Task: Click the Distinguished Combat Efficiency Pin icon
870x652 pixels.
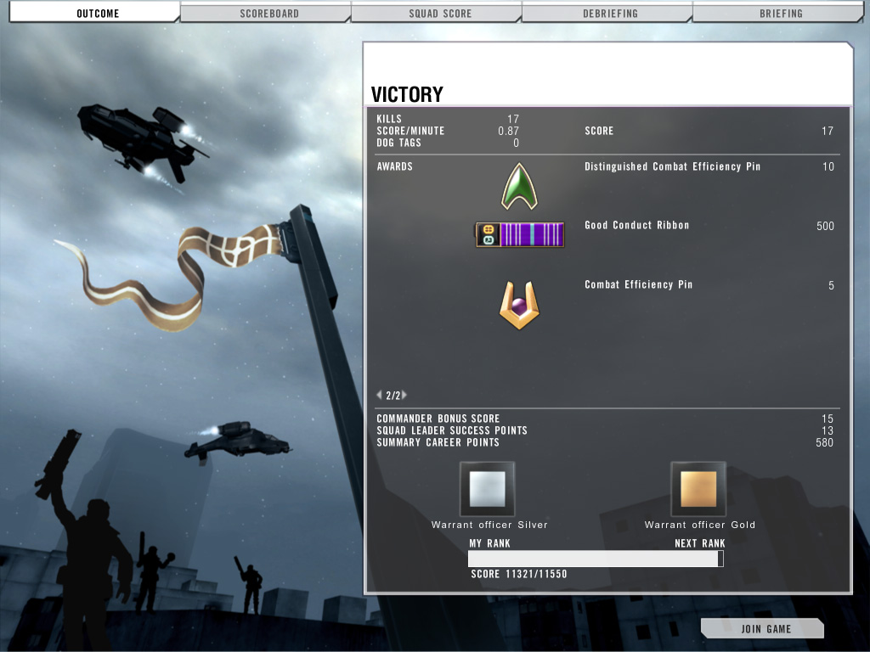Action: click(x=521, y=187)
